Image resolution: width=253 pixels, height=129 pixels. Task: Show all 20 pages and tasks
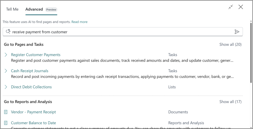click(230, 44)
